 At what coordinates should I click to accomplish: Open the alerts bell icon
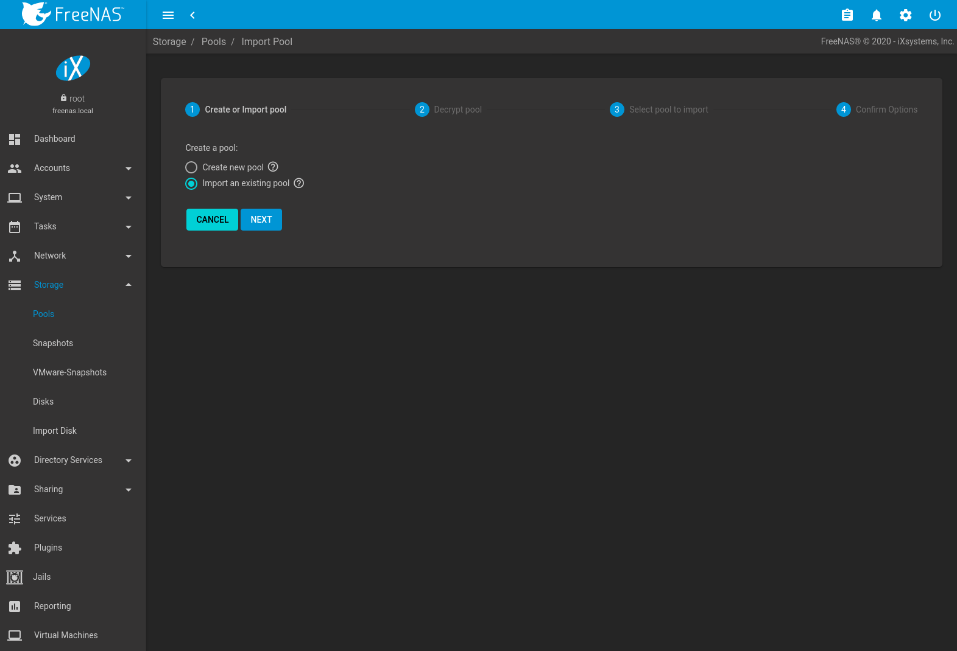(876, 15)
